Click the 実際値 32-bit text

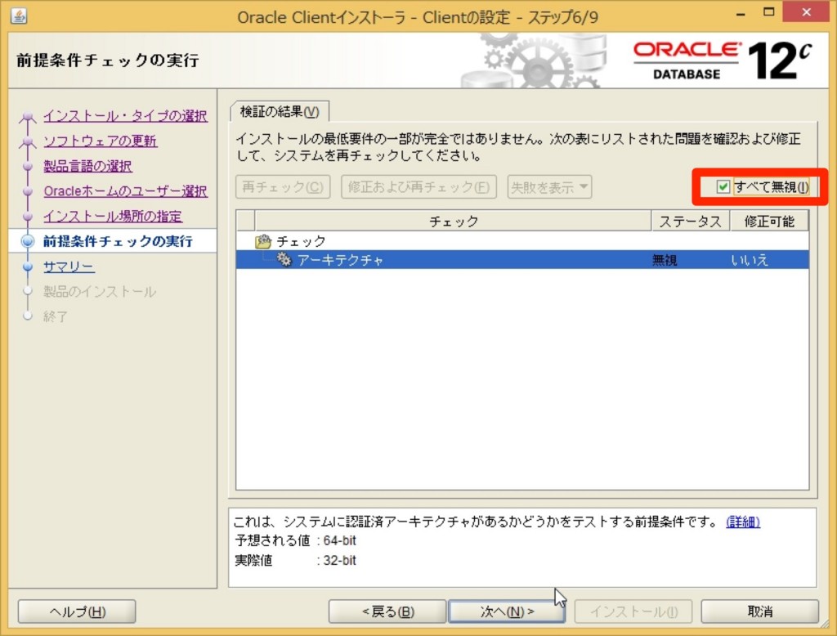point(295,561)
